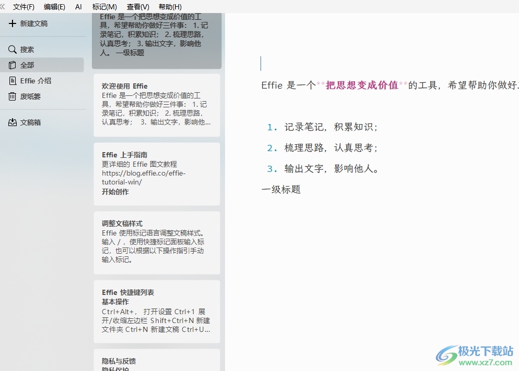This screenshot has height=371, width=519.
Task: Click the 一级标题 line in editor
Action: coord(281,189)
